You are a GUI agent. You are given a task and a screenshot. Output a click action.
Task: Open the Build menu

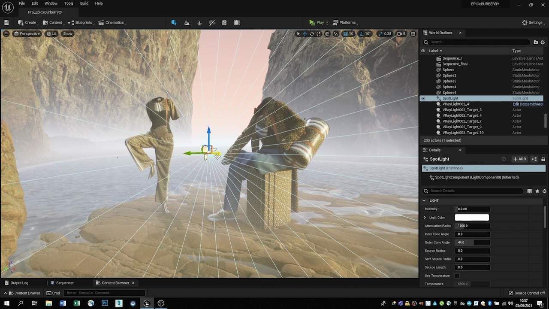[84, 3]
